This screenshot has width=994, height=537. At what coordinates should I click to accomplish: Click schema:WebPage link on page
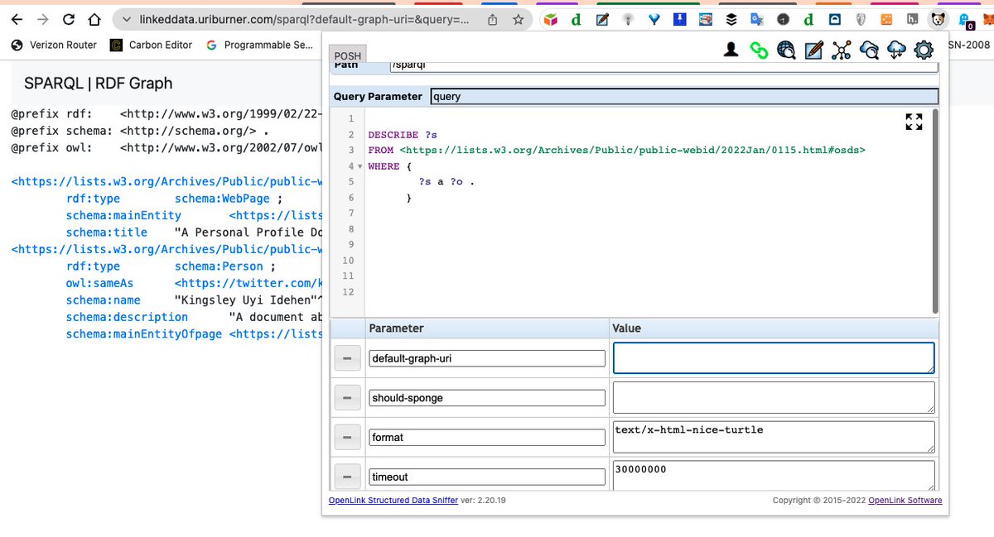coord(223,199)
